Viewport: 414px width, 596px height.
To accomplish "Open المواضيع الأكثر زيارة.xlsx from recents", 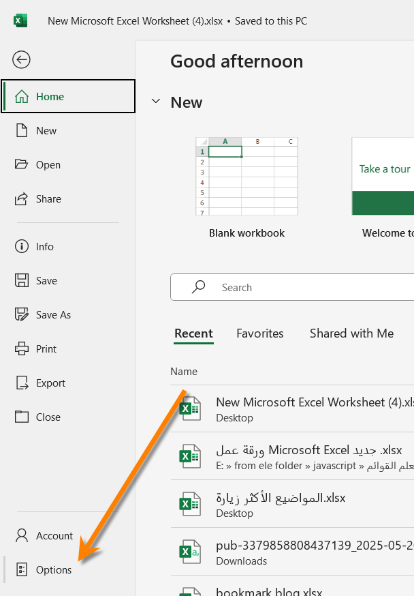I will (x=292, y=504).
